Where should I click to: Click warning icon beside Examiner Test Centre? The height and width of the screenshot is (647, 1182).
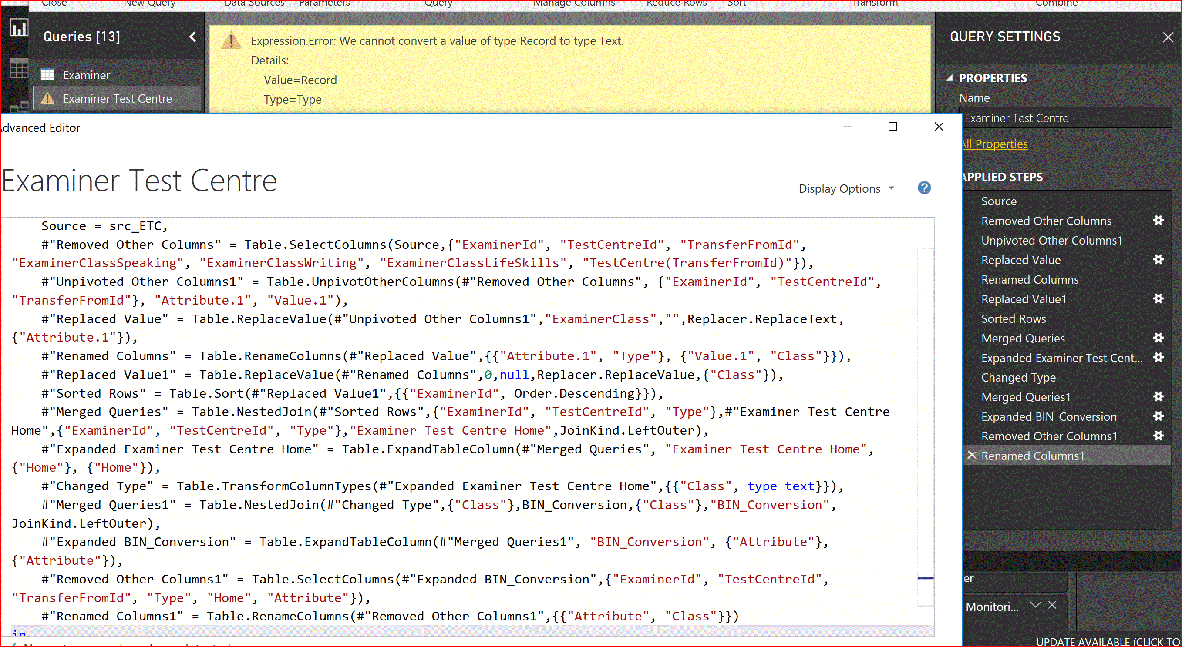(47, 98)
